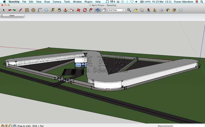Open the Fraser Aberdeen user menu
Screen dimensions: 205x127
[x=184, y=2]
